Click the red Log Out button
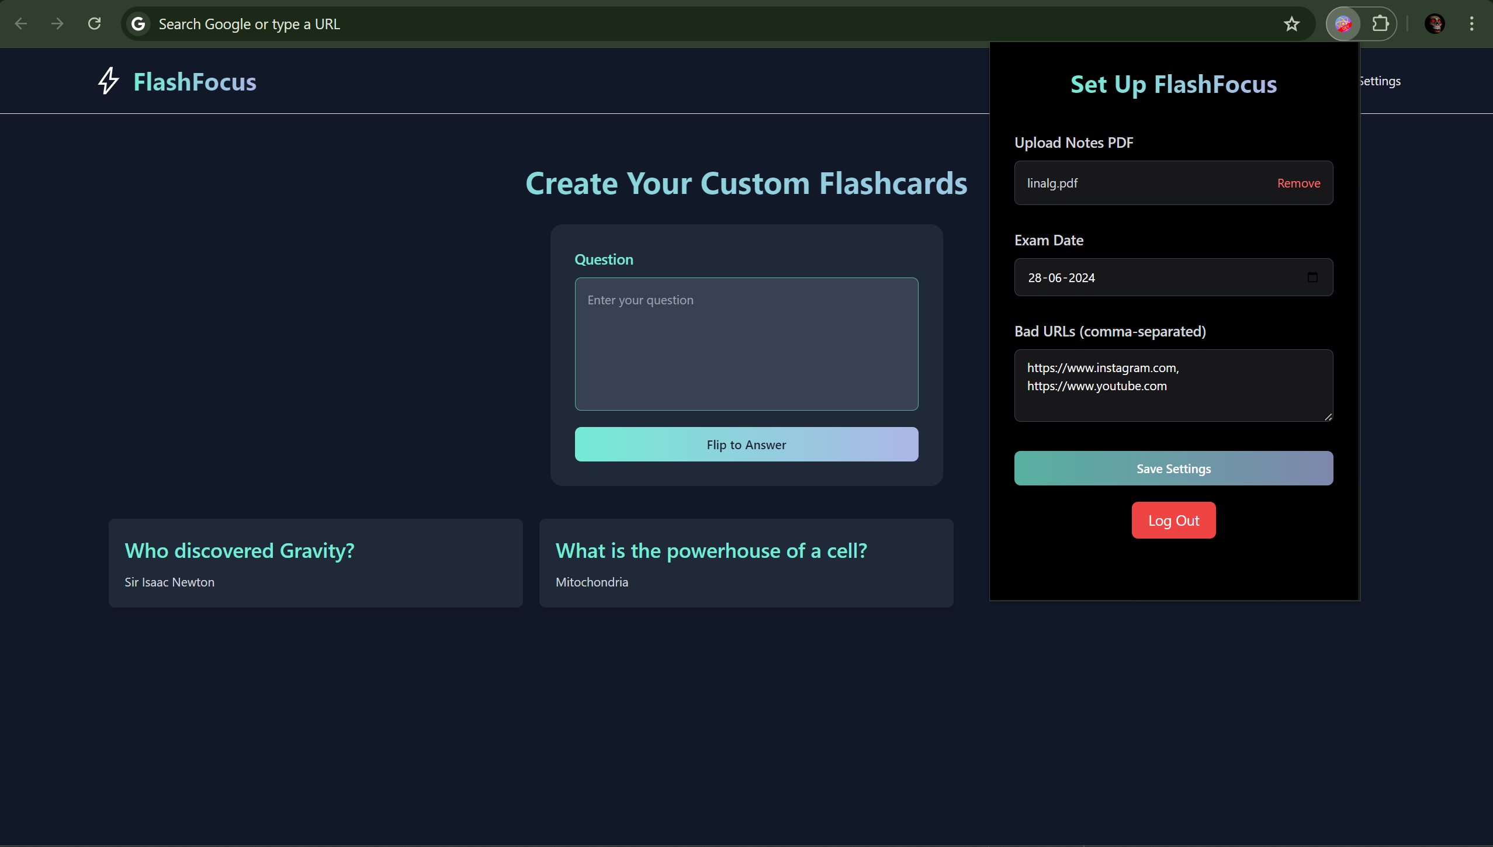Viewport: 1493px width, 847px height. point(1173,520)
